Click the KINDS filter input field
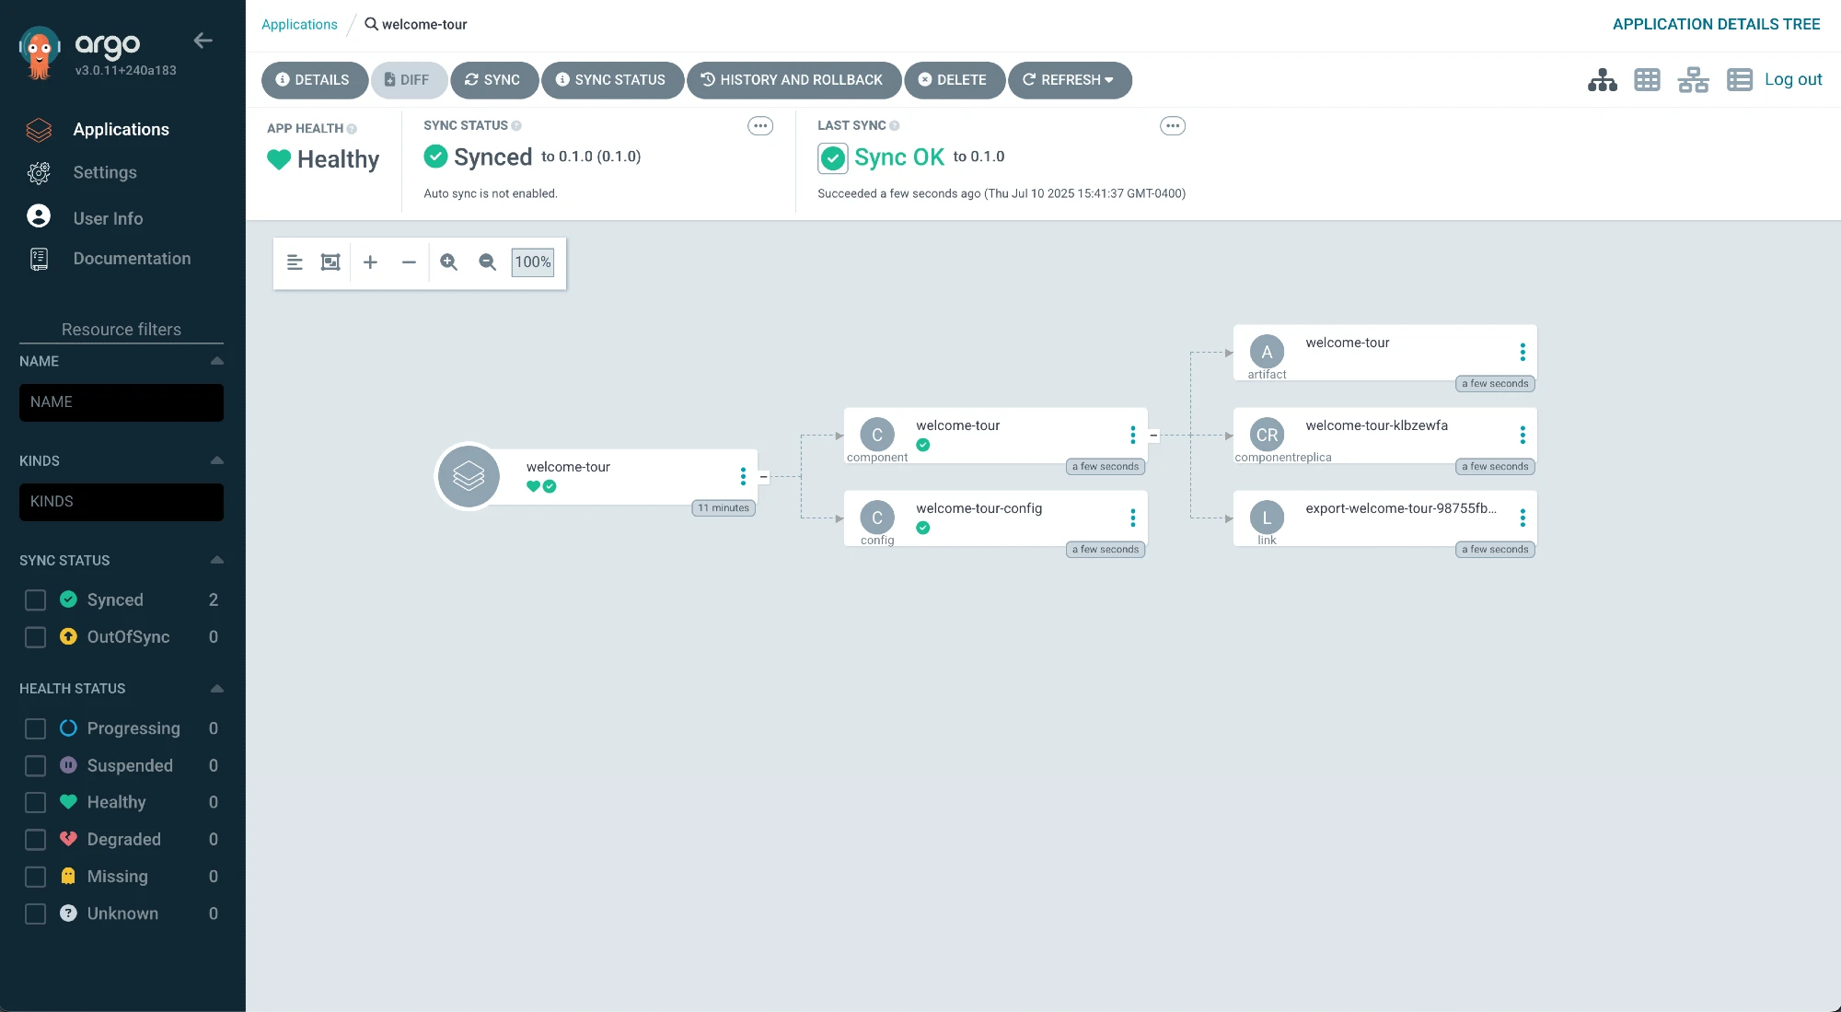Viewport: 1841px width, 1012px height. click(x=122, y=502)
